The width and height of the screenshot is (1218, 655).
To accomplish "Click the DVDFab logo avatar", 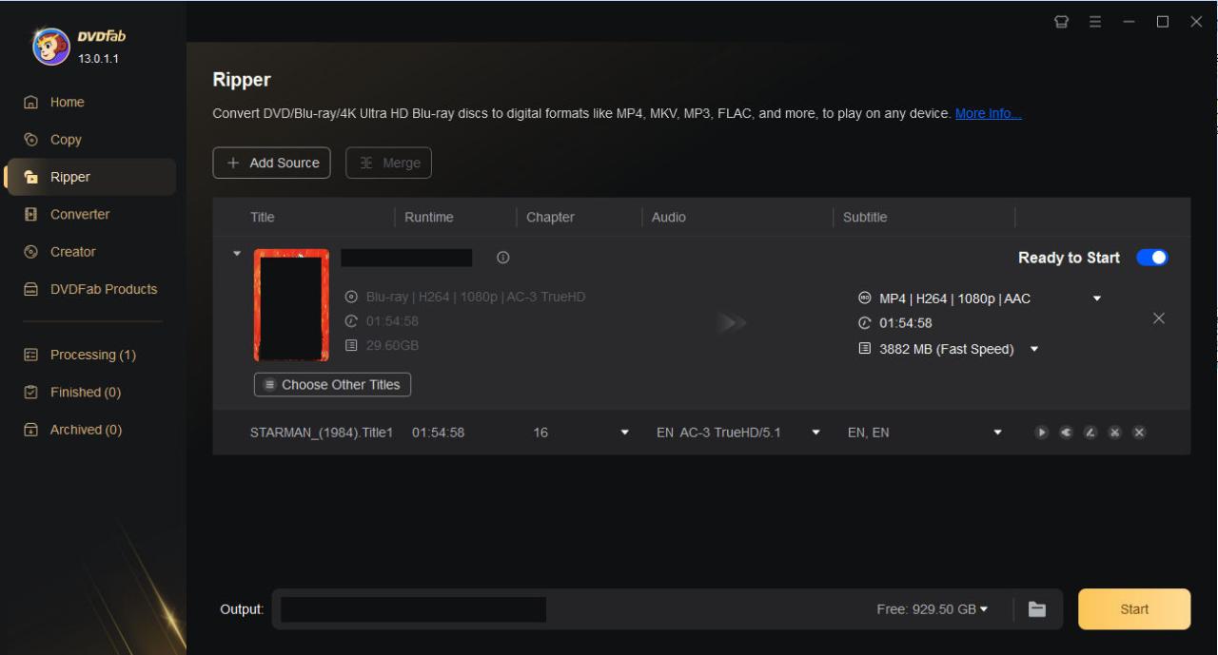I will tap(51, 47).
